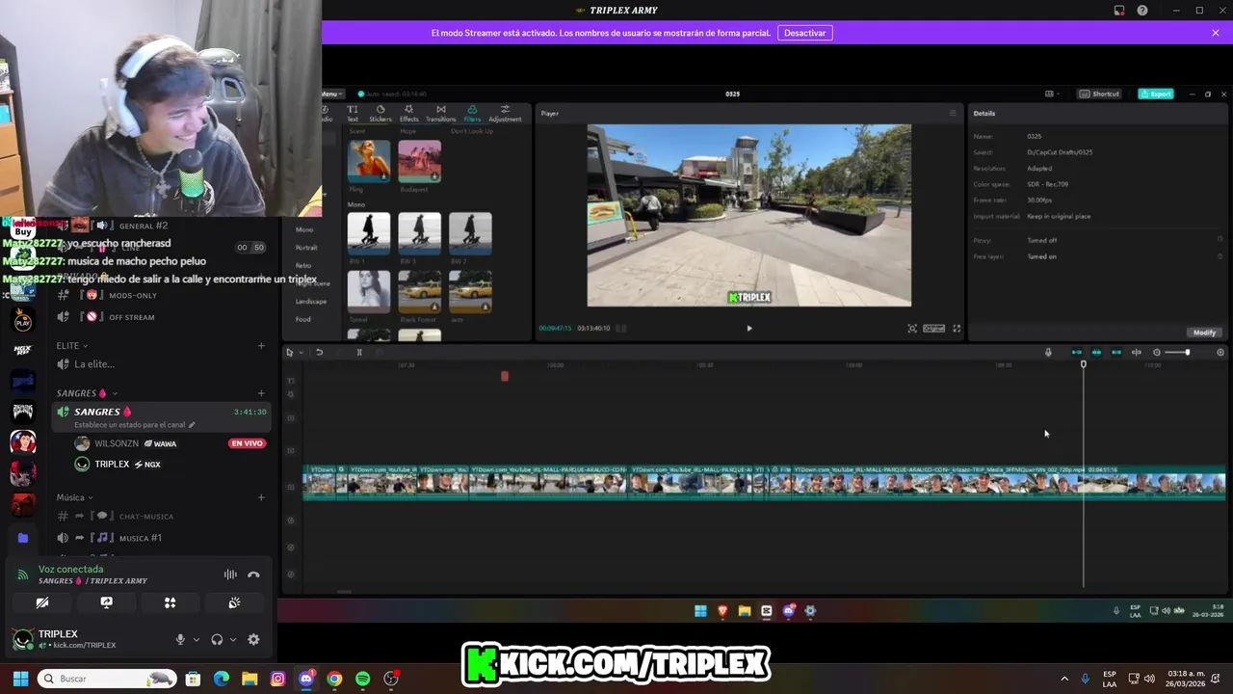Screen dimensions: 1233x694
Task: Open the microphone input options arrow
Action: (197, 639)
